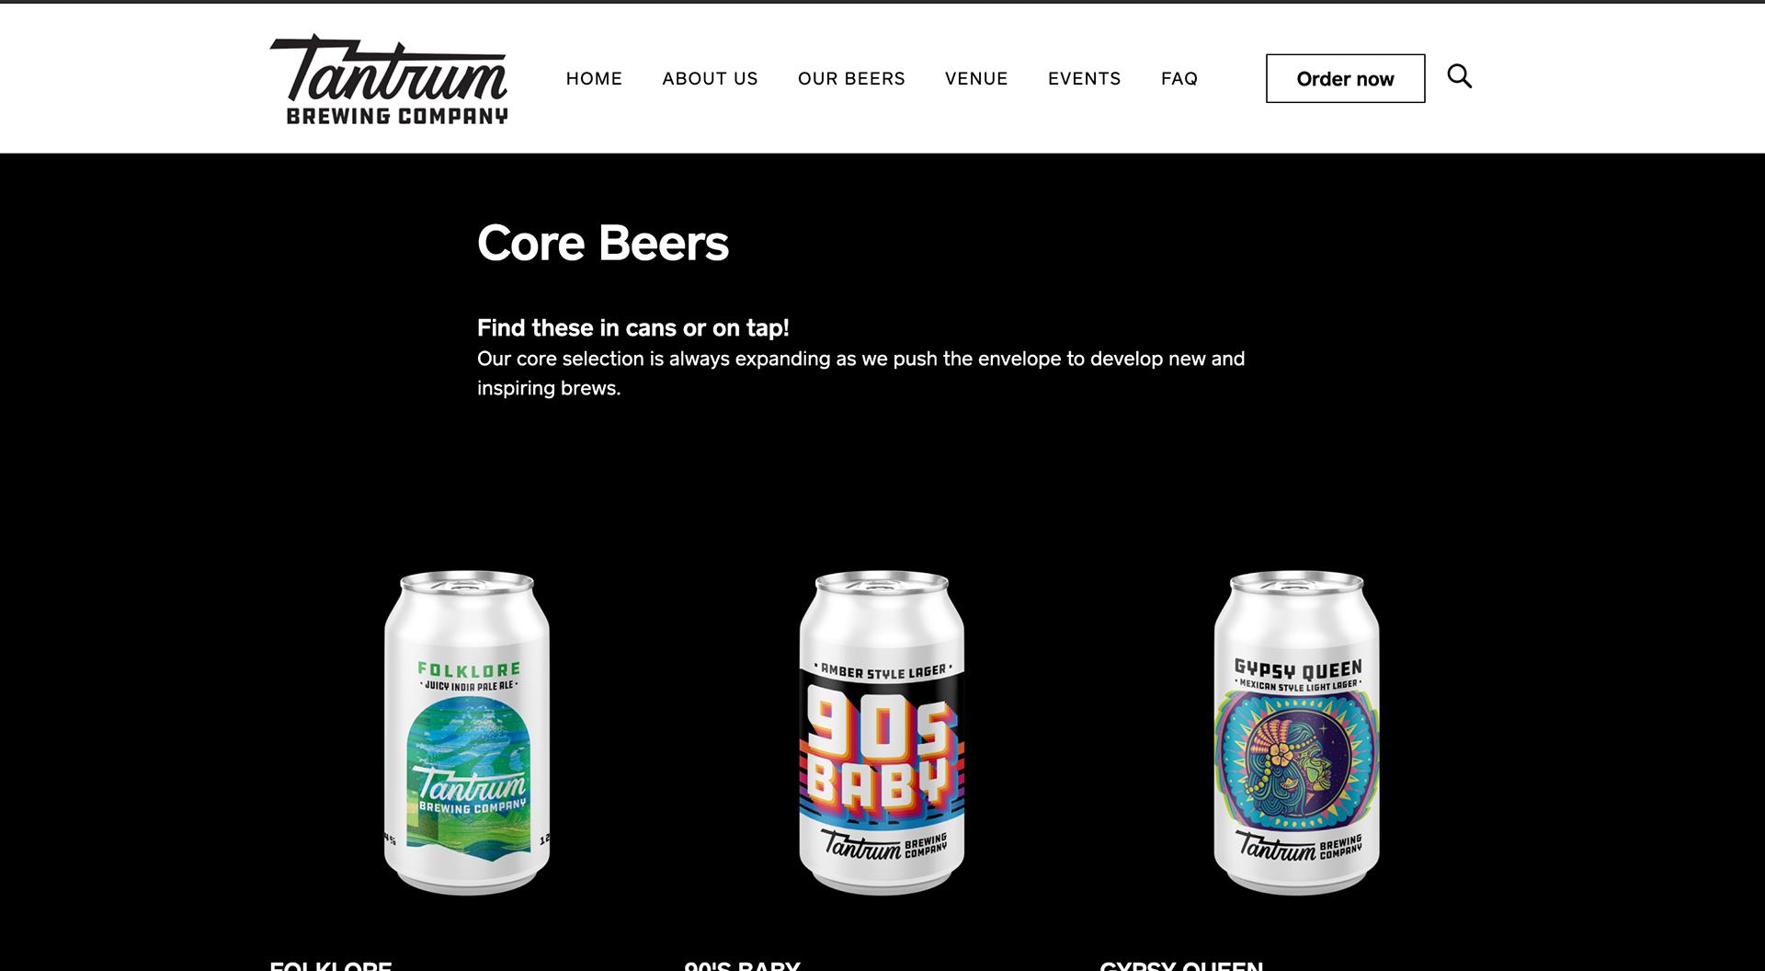Image resolution: width=1765 pixels, height=971 pixels.
Task: Click the 90'S BABY beer title
Action: pyautogui.click(x=742, y=965)
